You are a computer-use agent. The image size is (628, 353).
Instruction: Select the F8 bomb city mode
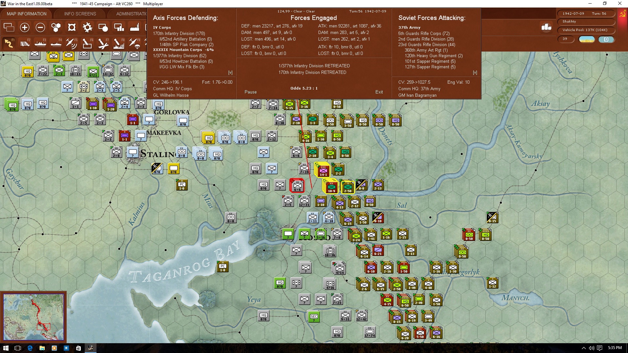click(119, 43)
